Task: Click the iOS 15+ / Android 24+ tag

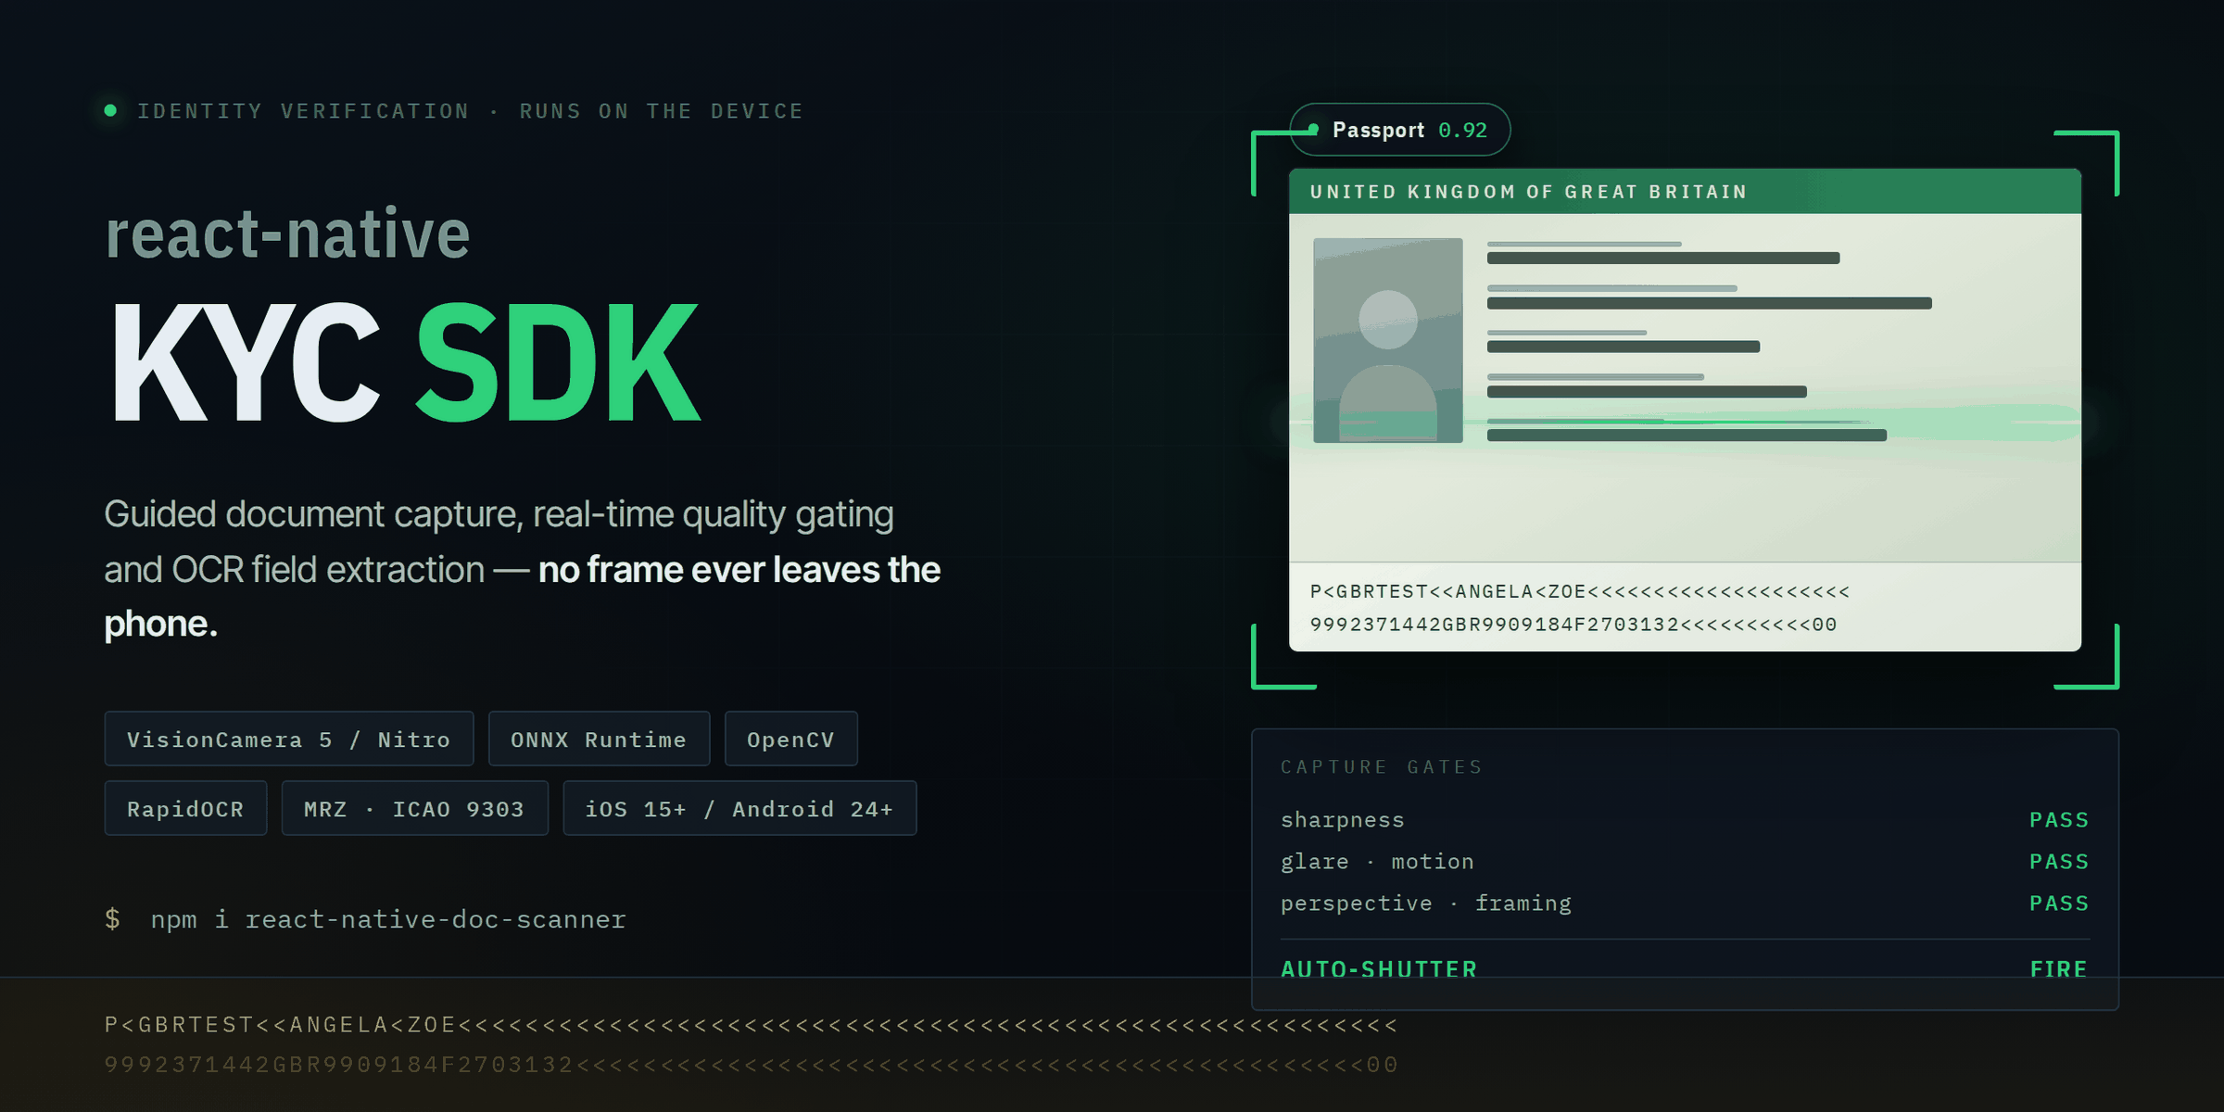Action: click(739, 808)
